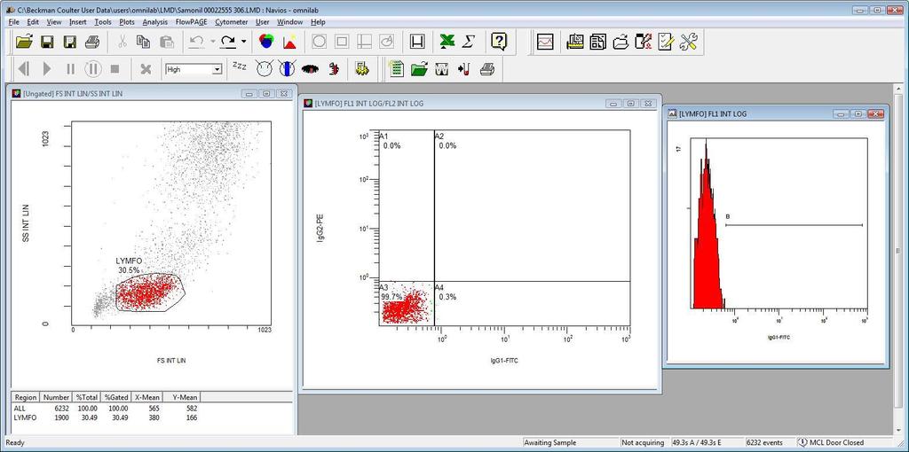Click the blue-striped cytometer face icon
Screen dimensions: 909x452
[287, 69]
